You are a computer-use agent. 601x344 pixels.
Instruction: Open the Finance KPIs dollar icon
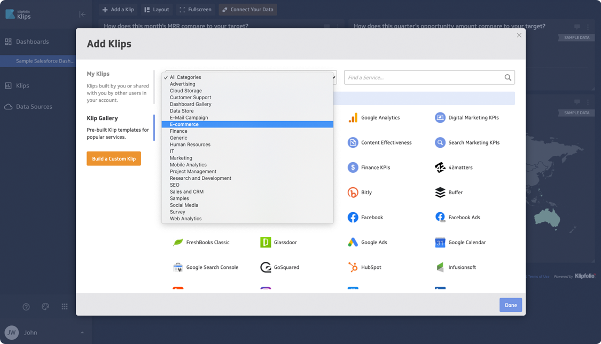click(353, 167)
